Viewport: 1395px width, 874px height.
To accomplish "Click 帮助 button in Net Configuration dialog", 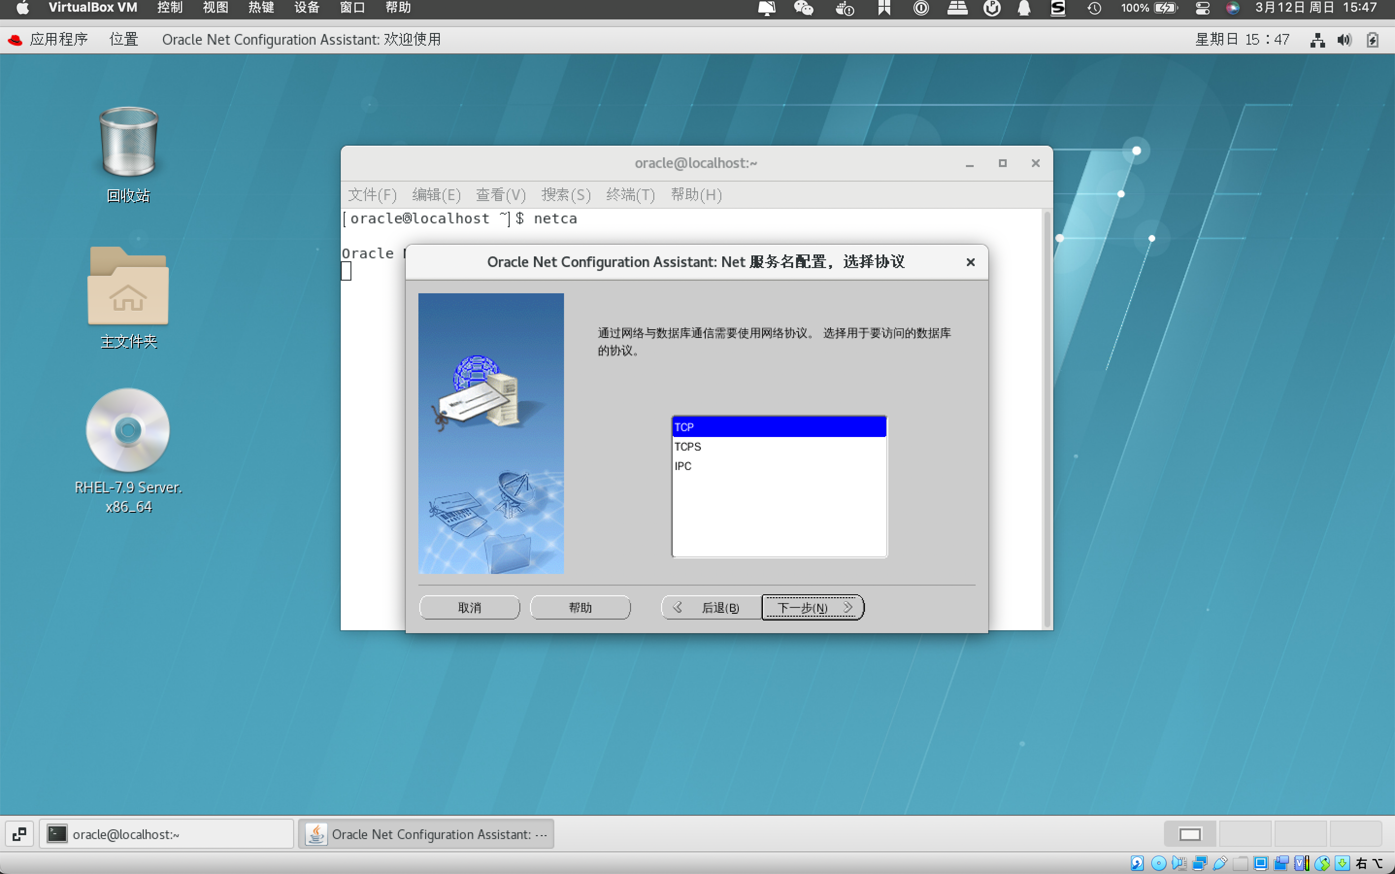I will [x=580, y=607].
